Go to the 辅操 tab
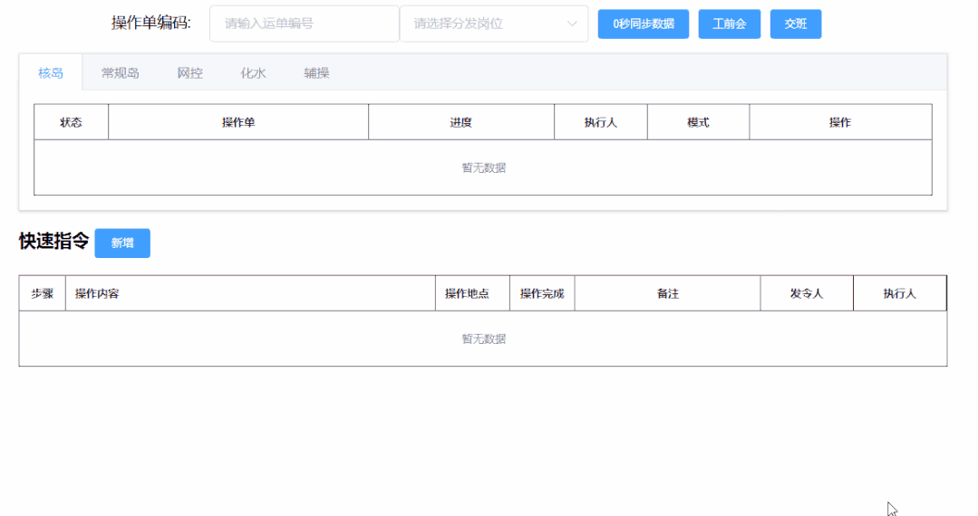This screenshot has width=978, height=516. [x=316, y=73]
